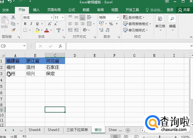The image size is (193, 138).
Task: Switch to 公式 Formulas tab
Action: (x=72, y=10)
